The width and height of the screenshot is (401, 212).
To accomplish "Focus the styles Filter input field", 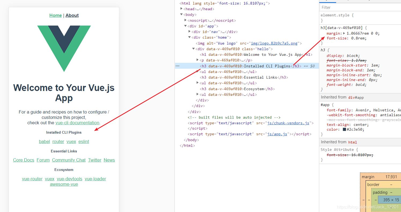I will [x=359, y=8].
